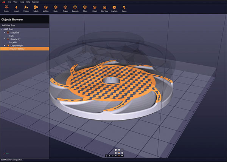This screenshot has height=162, width=227.
Task: Click the Geometry node icon in tree
Action: (8, 39)
